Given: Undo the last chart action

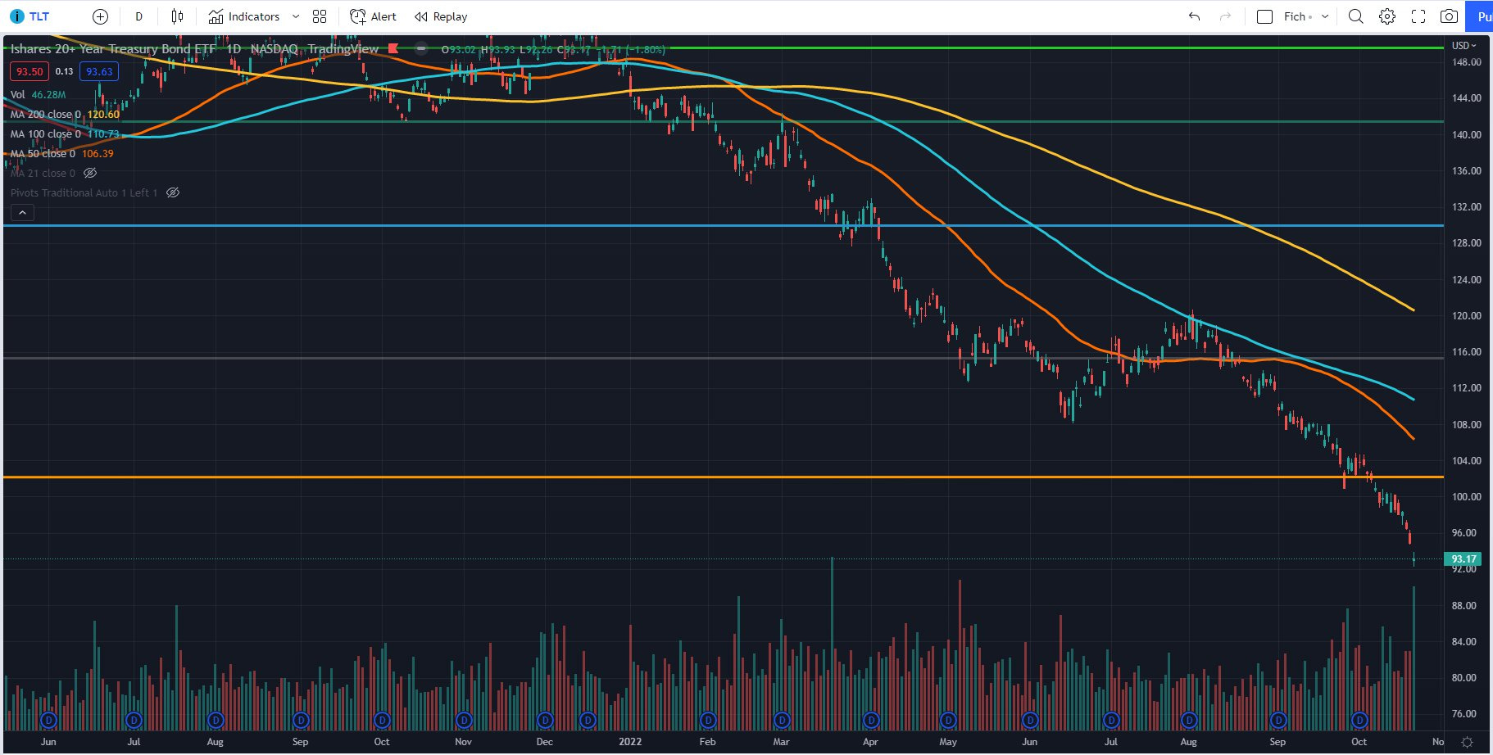Looking at the screenshot, I should [1194, 16].
